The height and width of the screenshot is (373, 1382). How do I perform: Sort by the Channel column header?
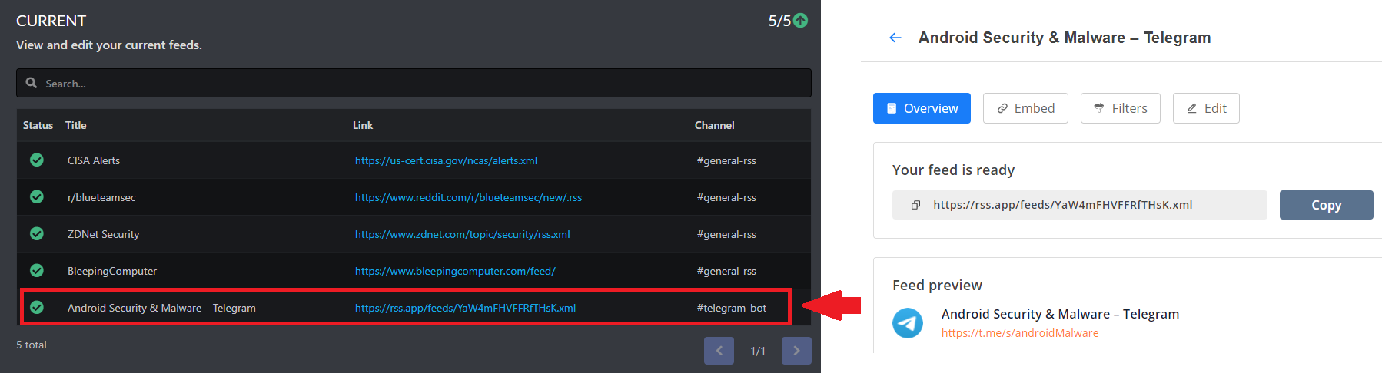[x=714, y=125]
